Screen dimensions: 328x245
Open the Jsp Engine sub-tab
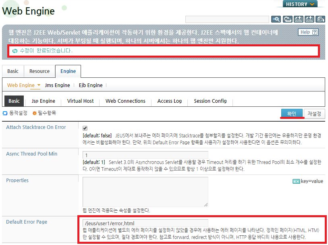43,101
